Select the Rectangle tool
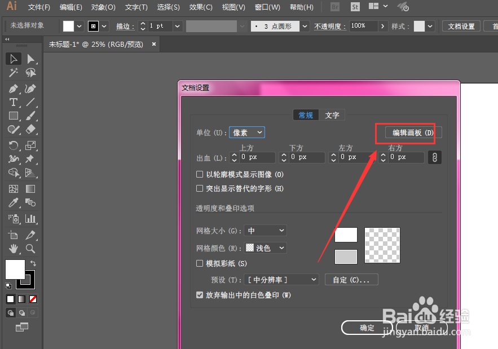 point(14,116)
